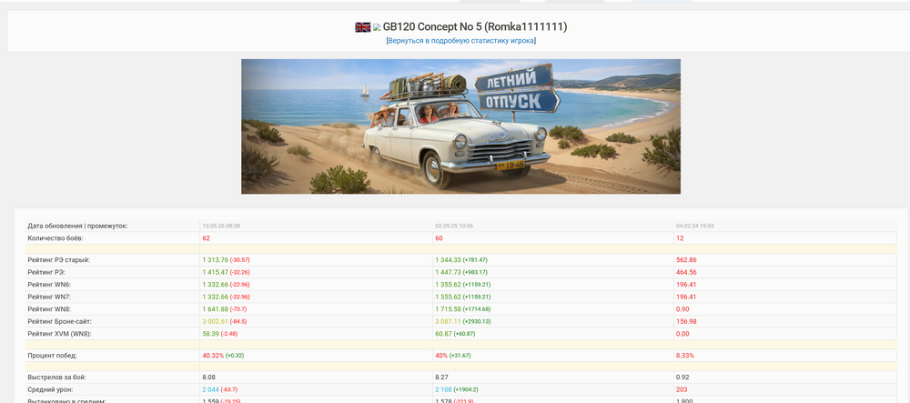Select the 'Рейтинг РЭ старый:' row label
This screenshot has height=403, width=910.
pos(58,260)
